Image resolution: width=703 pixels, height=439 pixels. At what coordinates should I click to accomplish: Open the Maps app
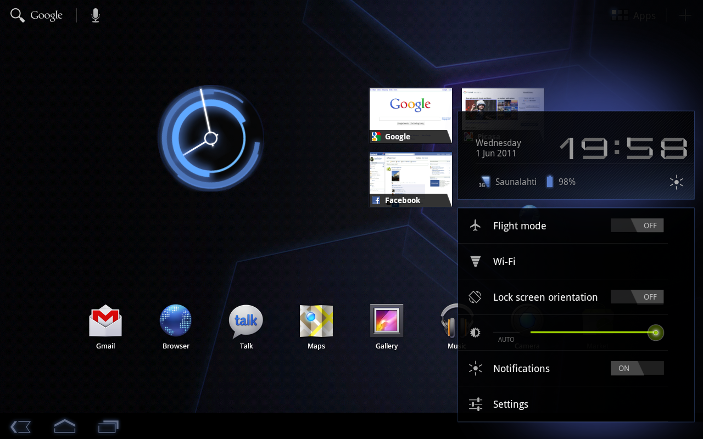pos(316,327)
